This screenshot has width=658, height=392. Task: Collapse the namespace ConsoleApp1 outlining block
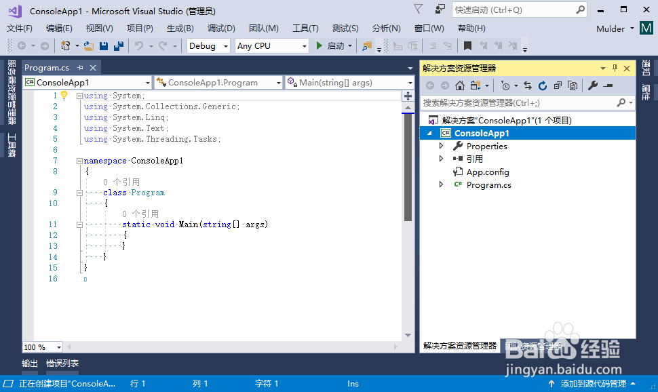coord(79,161)
